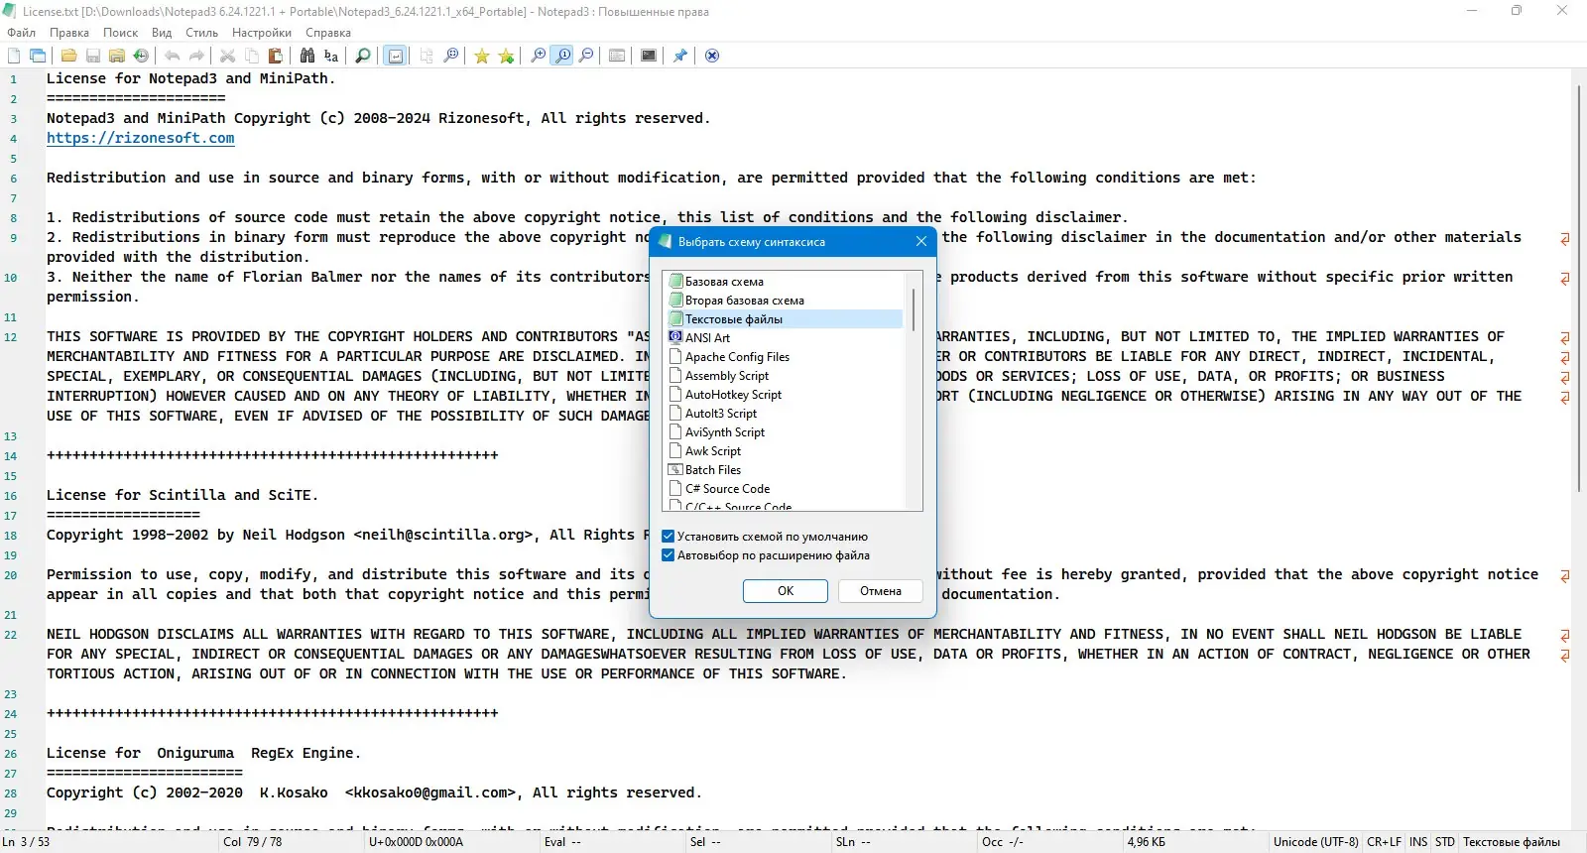Click 'Unicode (UTF-8)' encoding in status bar
Viewport: 1587px width, 853px height.
(1315, 842)
